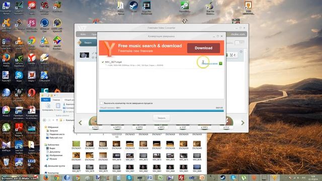322x181 pixels.
Task: Select the MVI_0686 thumbnail in Explorer
Action: (x=197, y=168)
